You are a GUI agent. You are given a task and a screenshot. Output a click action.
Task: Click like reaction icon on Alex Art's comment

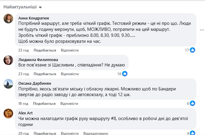coord(192,133)
